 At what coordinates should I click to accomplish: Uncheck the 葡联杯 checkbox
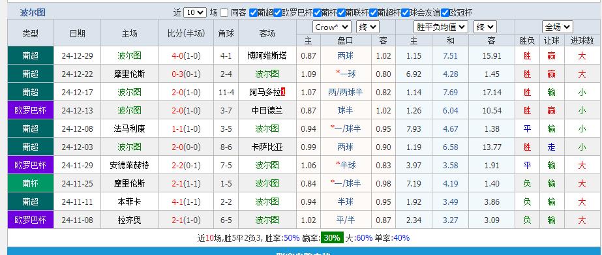(341, 12)
